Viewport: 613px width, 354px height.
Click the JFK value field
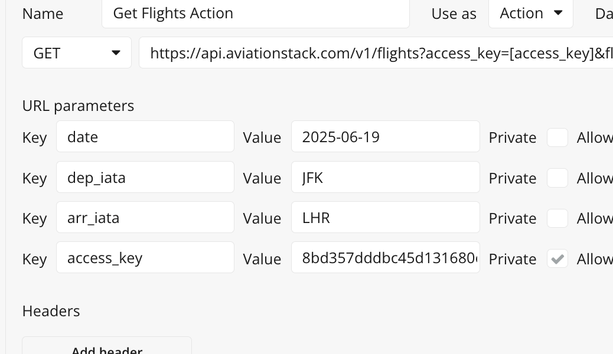click(385, 178)
